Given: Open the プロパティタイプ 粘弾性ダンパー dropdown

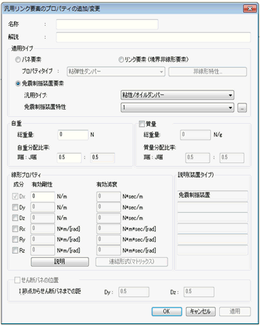Looking at the screenshot, I should pos(116,71).
